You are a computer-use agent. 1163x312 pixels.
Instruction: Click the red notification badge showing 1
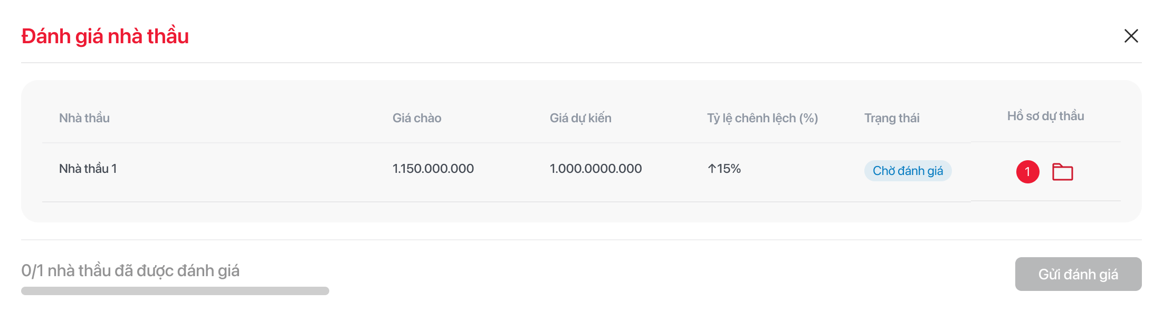click(x=1027, y=172)
